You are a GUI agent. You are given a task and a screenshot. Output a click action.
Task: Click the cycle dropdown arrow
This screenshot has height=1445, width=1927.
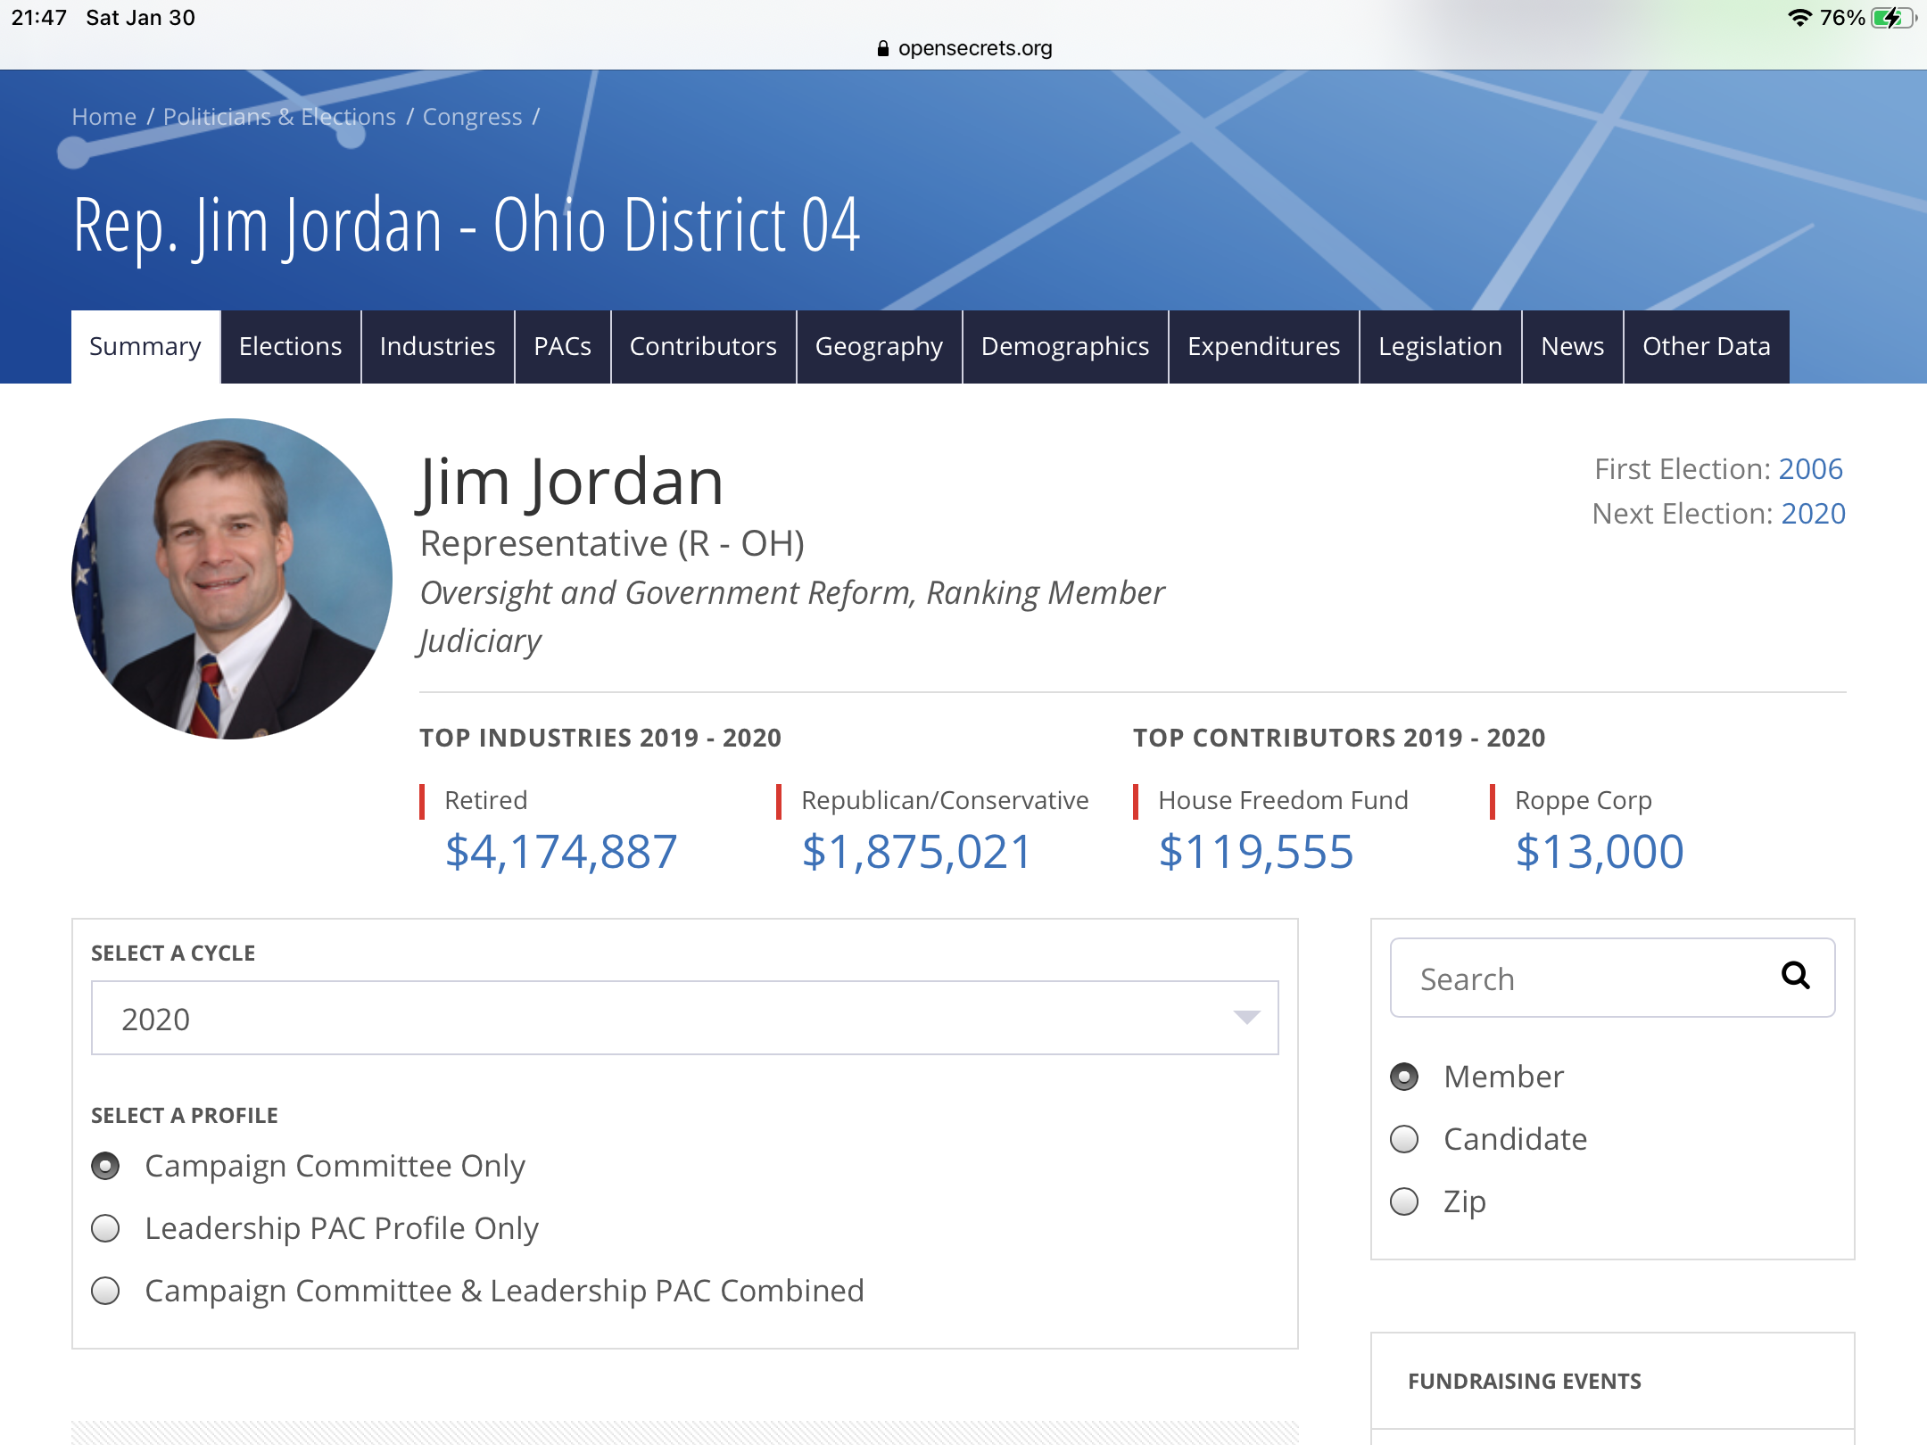tap(1245, 1018)
